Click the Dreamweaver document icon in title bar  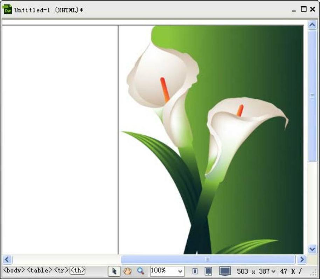pyautogui.click(x=7, y=9)
